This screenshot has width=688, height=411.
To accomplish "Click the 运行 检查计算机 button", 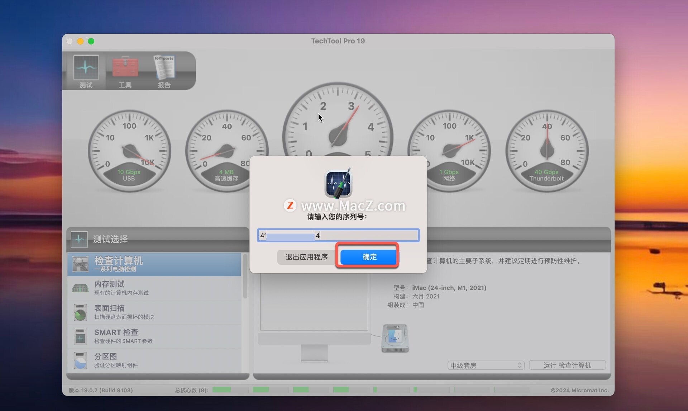I will coord(567,365).
